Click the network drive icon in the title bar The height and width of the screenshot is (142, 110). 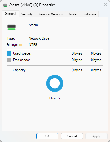pyautogui.click(x=5, y=5)
